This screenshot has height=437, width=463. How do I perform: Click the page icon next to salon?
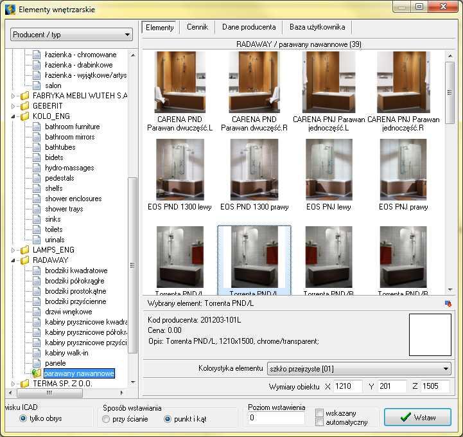[x=37, y=85]
